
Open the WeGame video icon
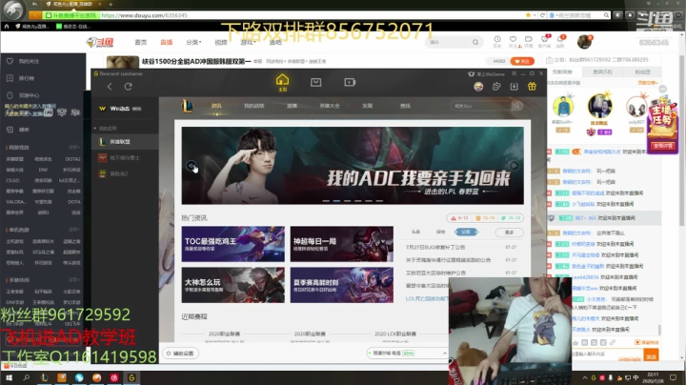tap(350, 82)
